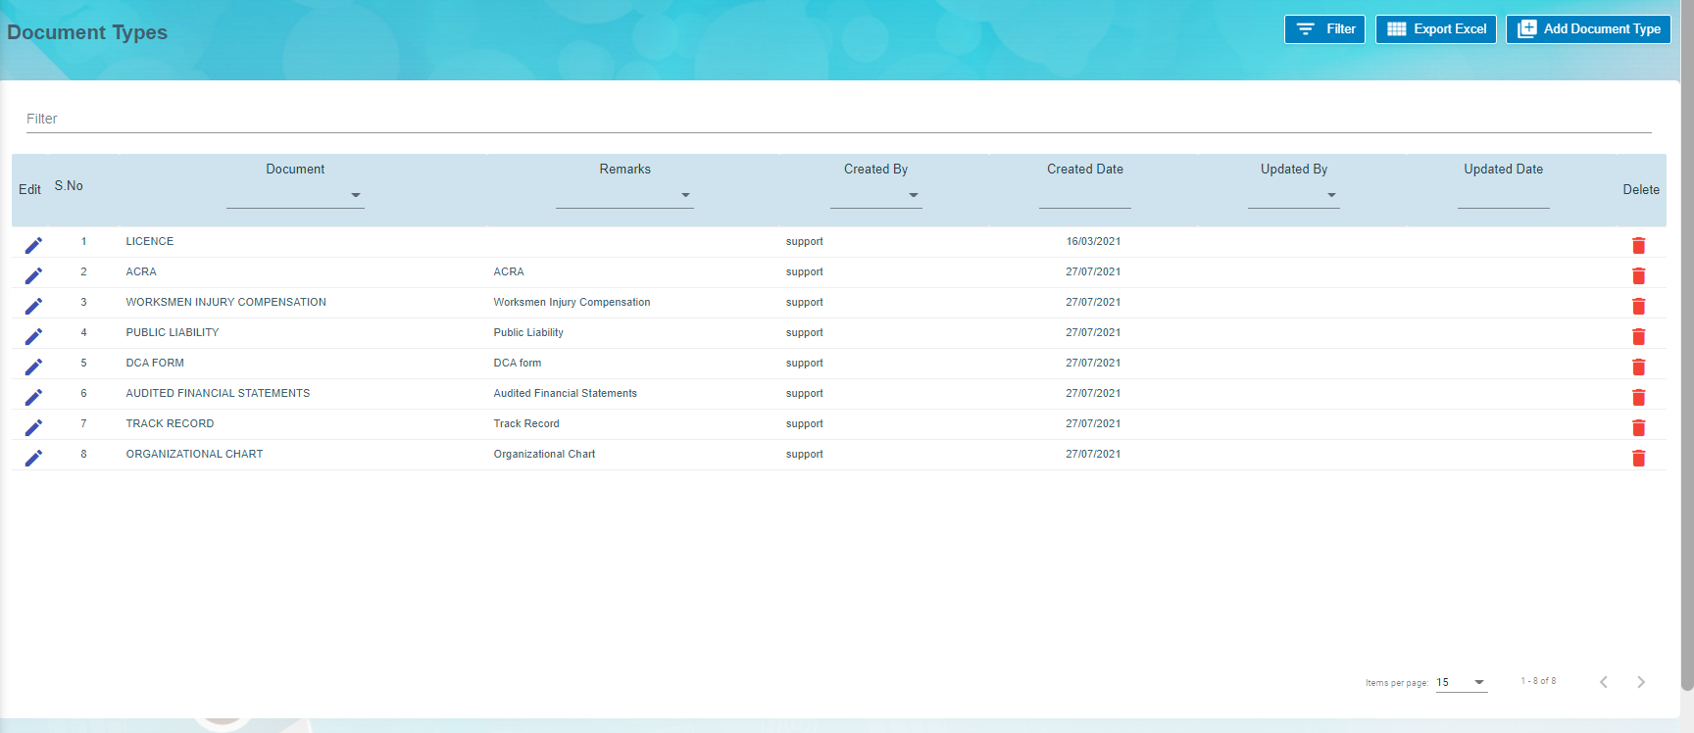Edit the DCA FORM entry
Viewport: 1694px width, 733px height.
(x=33, y=366)
